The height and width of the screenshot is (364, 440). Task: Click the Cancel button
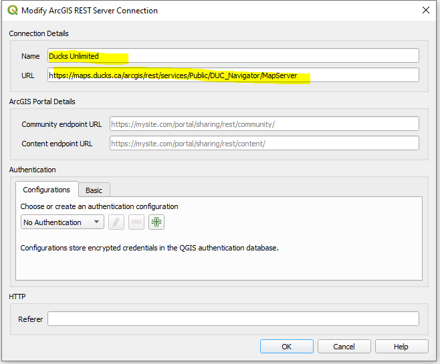pyautogui.click(x=344, y=347)
